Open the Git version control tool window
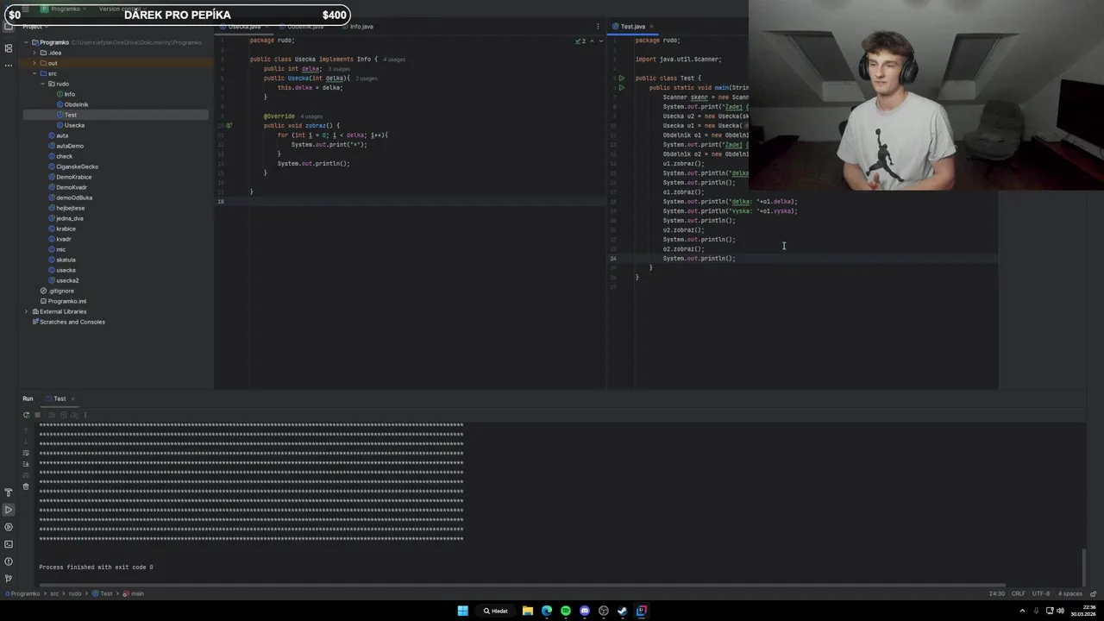 (x=9, y=578)
